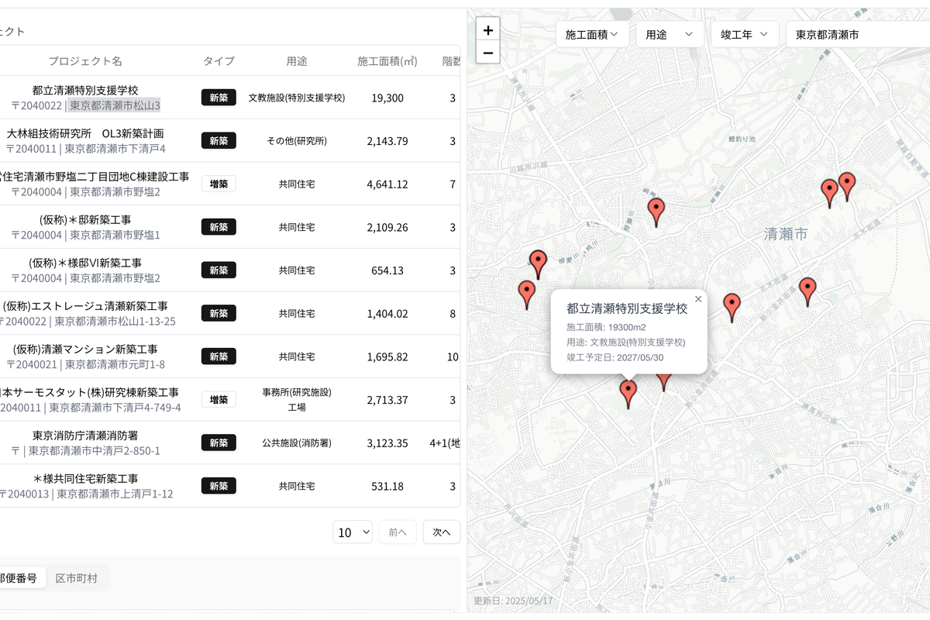
Task: Open the (仮称)＊様邸VI新築工事 project
Action: (x=85, y=263)
